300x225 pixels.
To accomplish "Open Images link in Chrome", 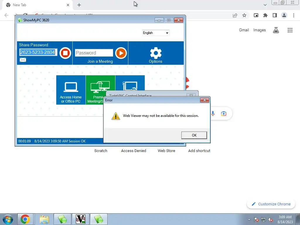I will [x=260, y=30].
